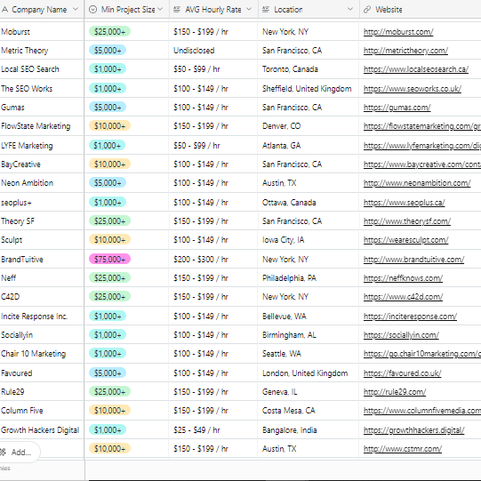Open the theorysf.com link

point(407,221)
